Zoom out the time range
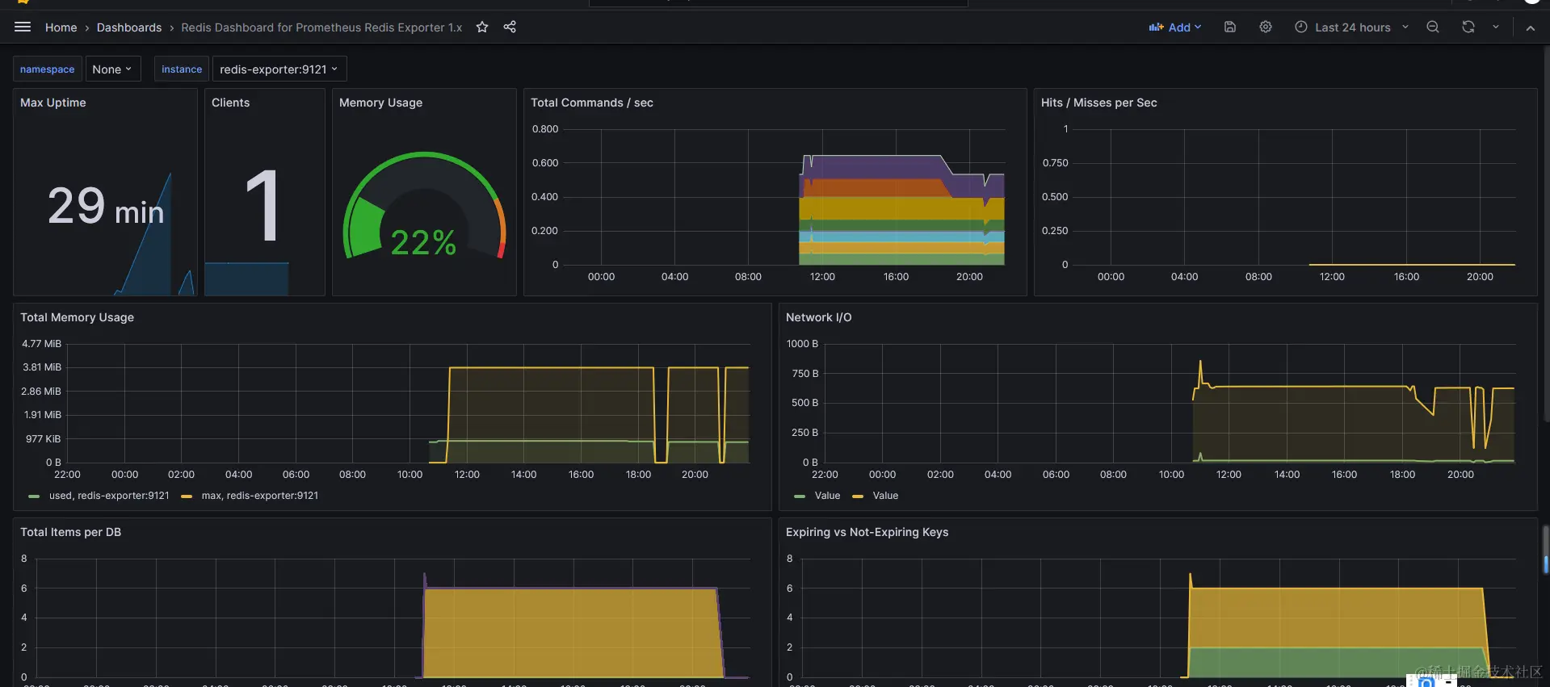1550x687 pixels. pos(1433,27)
